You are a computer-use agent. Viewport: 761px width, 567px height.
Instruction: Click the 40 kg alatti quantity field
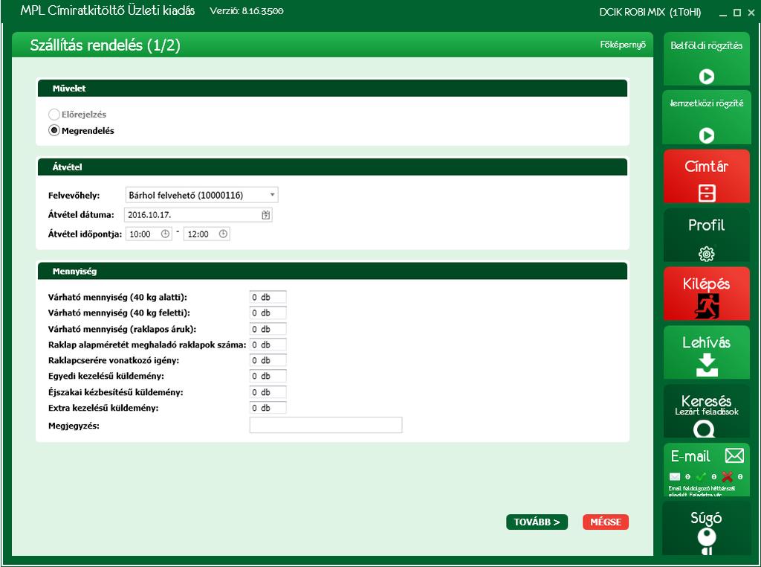[x=268, y=297]
